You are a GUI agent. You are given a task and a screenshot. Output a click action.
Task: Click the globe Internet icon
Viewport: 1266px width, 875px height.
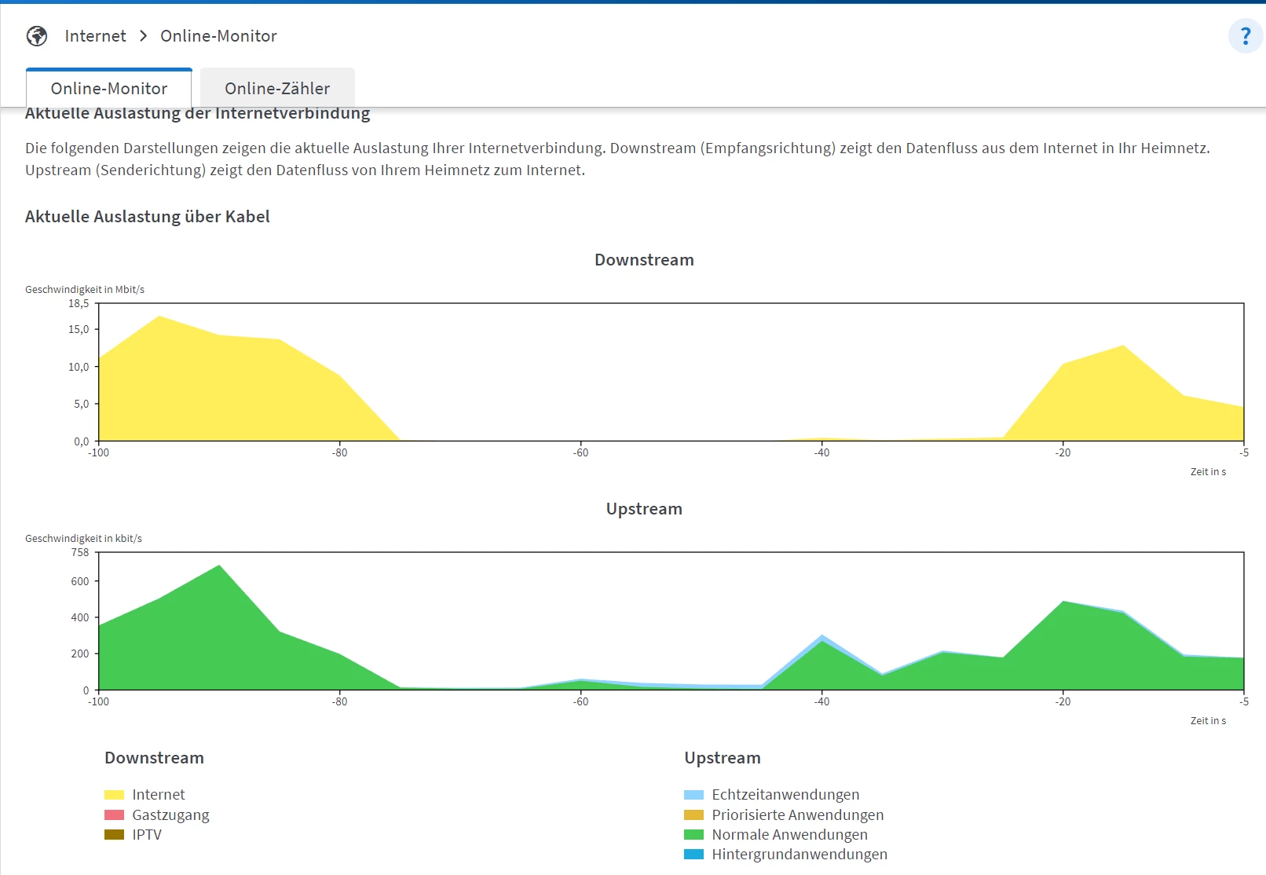(x=37, y=36)
